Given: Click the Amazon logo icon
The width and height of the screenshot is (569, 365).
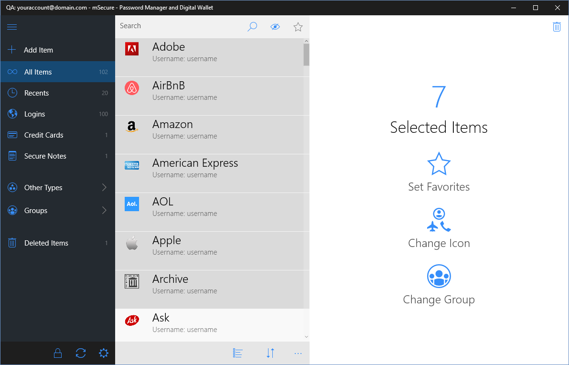Looking at the screenshot, I should tap(132, 126).
